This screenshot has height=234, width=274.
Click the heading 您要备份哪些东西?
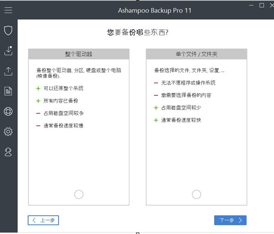(138, 32)
